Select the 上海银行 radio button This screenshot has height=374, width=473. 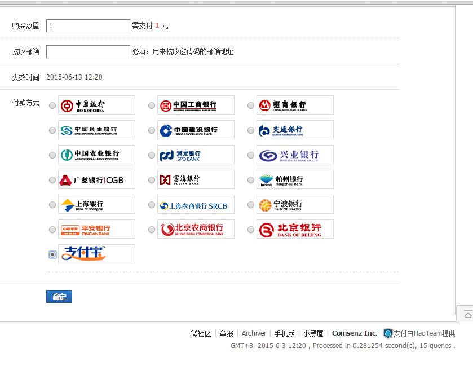tap(52, 205)
